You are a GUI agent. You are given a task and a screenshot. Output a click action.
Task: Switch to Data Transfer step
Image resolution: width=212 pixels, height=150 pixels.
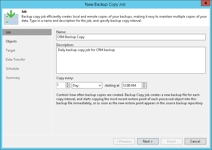[15, 60]
